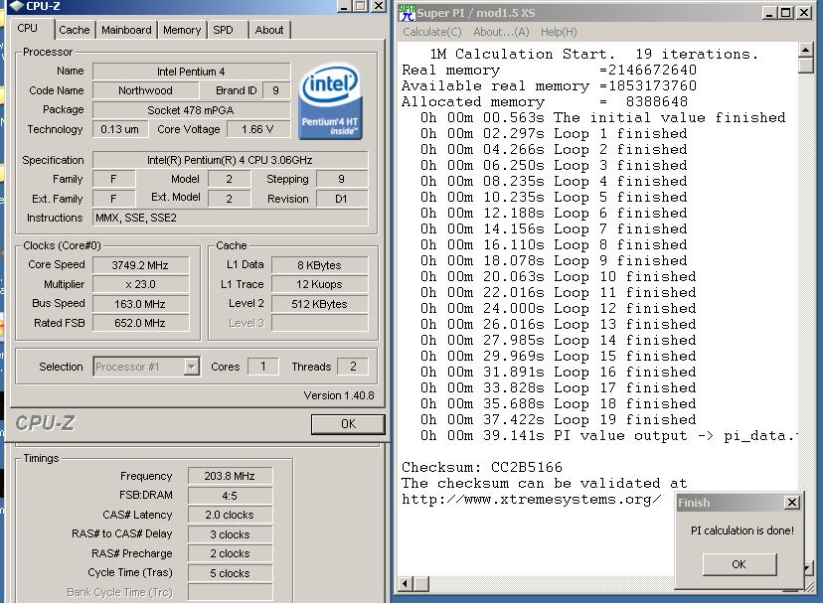This screenshot has height=606, width=823.
Task: Click OK in the Finish dialog
Action: (x=740, y=564)
